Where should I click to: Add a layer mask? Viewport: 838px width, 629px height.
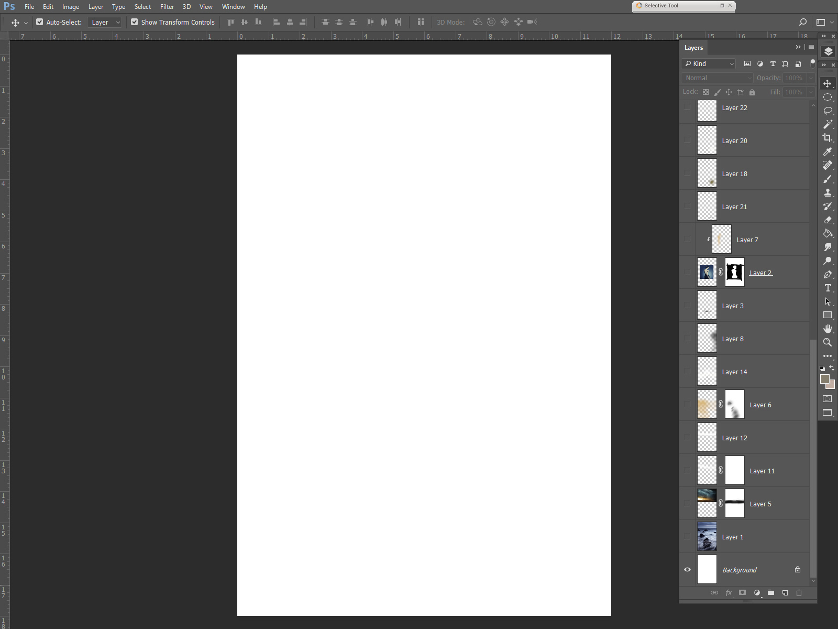pyautogui.click(x=742, y=593)
